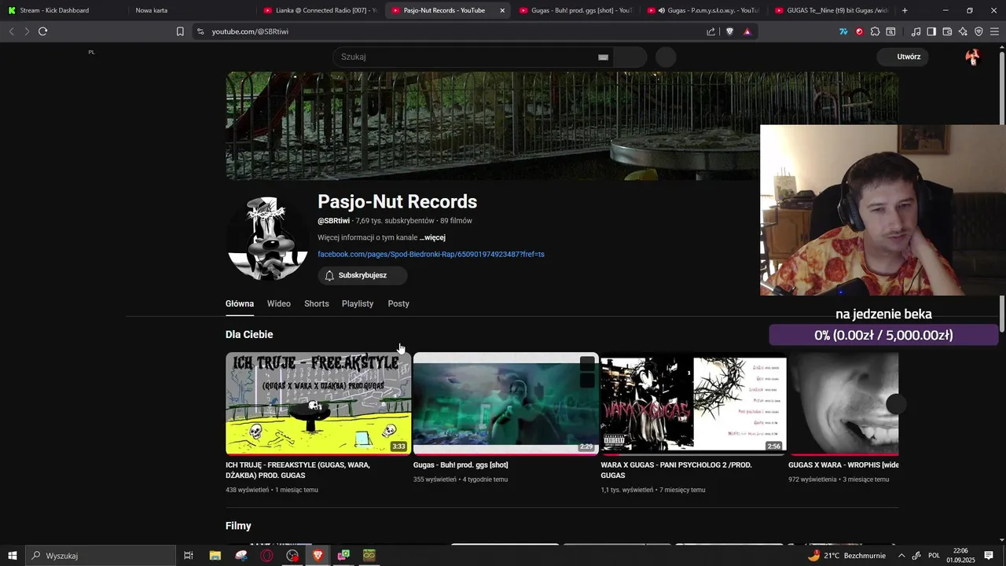Open WARA X GUGAS video thumbnail
The width and height of the screenshot is (1006, 566).
click(x=693, y=403)
